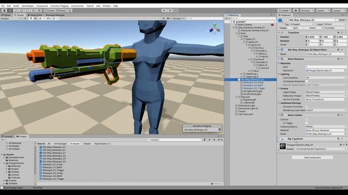Toggle the Dynamic Occlusion checkbox
Viewport: 348px width, 195px height.
point(307,107)
